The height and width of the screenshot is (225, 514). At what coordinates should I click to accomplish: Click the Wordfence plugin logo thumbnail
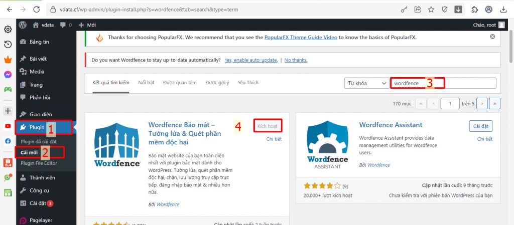[117, 145]
